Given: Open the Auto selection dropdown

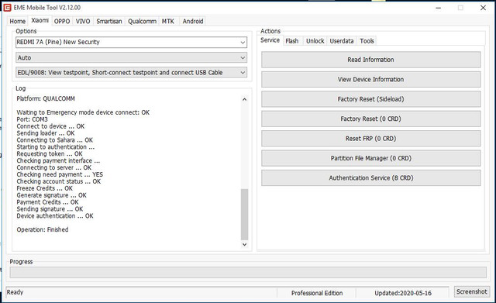Looking at the screenshot, I should click(131, 57).
